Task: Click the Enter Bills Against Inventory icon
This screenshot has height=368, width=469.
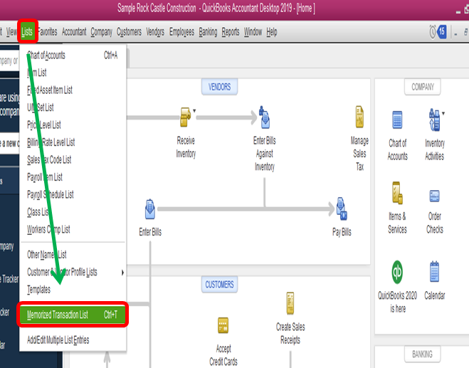Action: point(265,117)
